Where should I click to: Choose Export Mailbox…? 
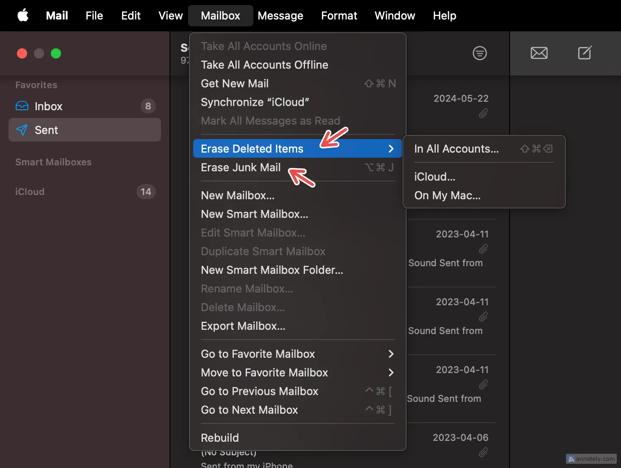point(297,326)
